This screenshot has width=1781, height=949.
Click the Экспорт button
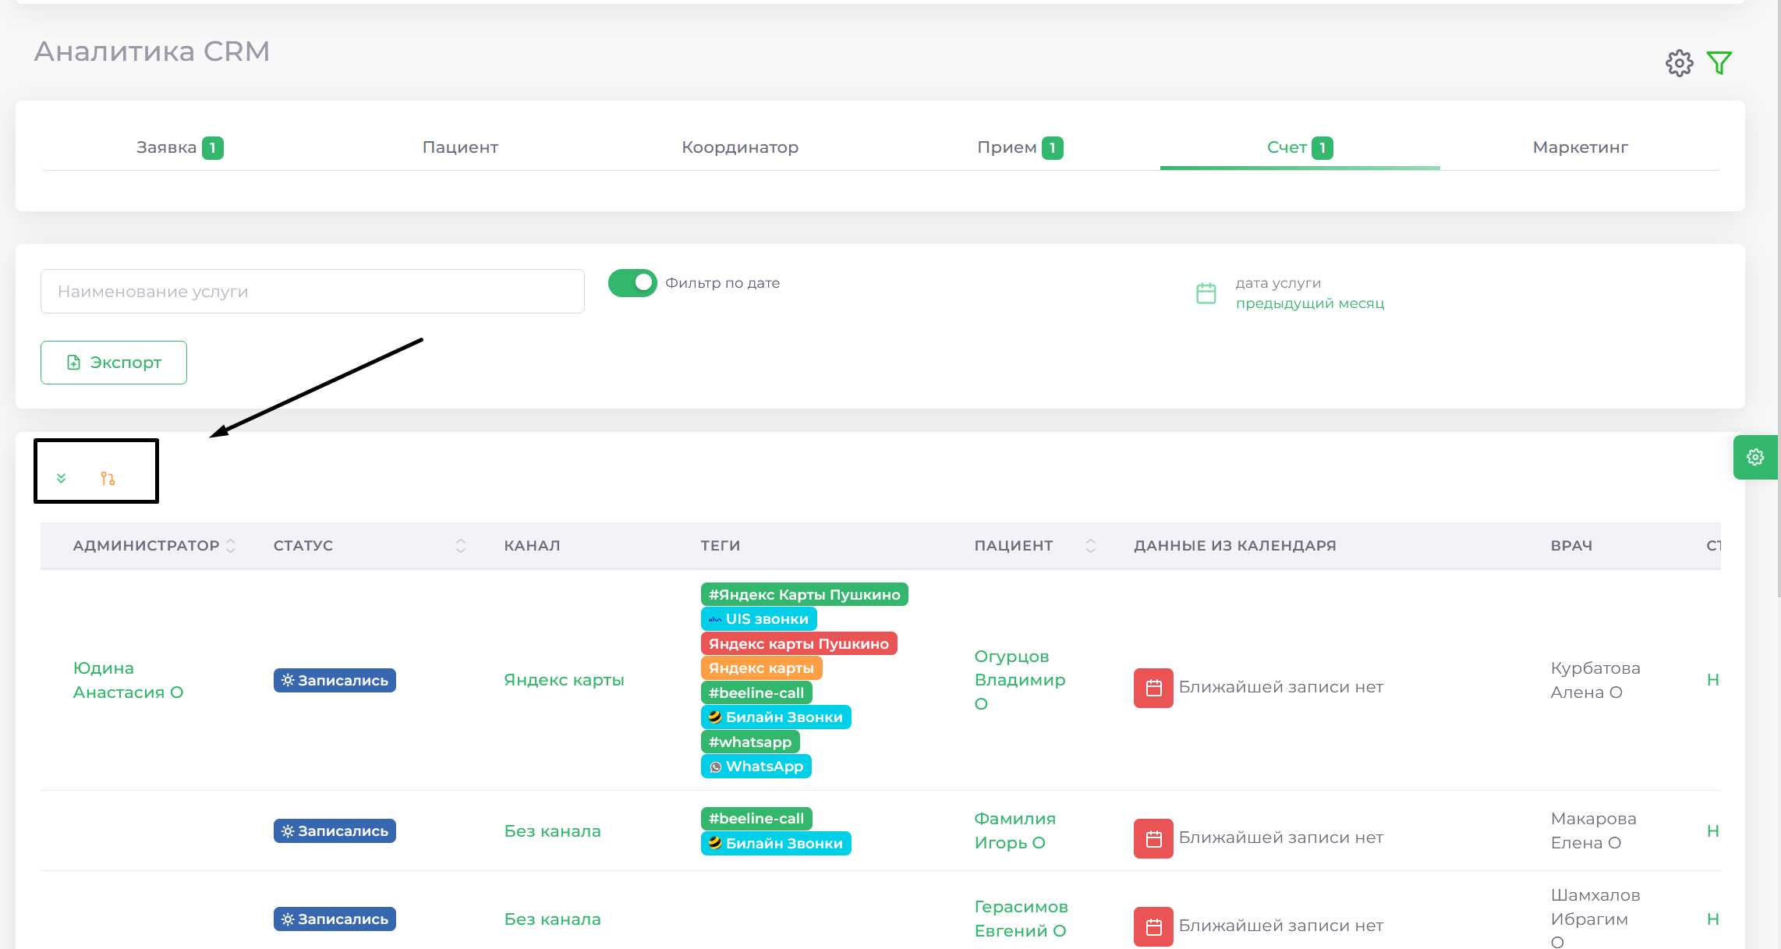pos(115,362)
